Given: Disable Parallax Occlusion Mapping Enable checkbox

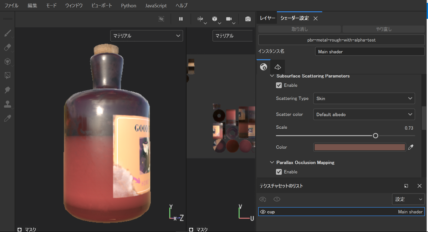Looking at the screenshot, I should [x=279, y=172].
